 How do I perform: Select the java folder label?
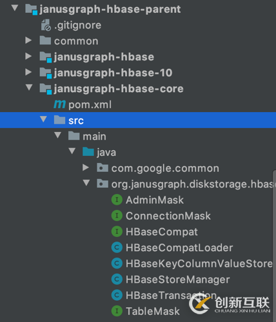coord(106,153)
